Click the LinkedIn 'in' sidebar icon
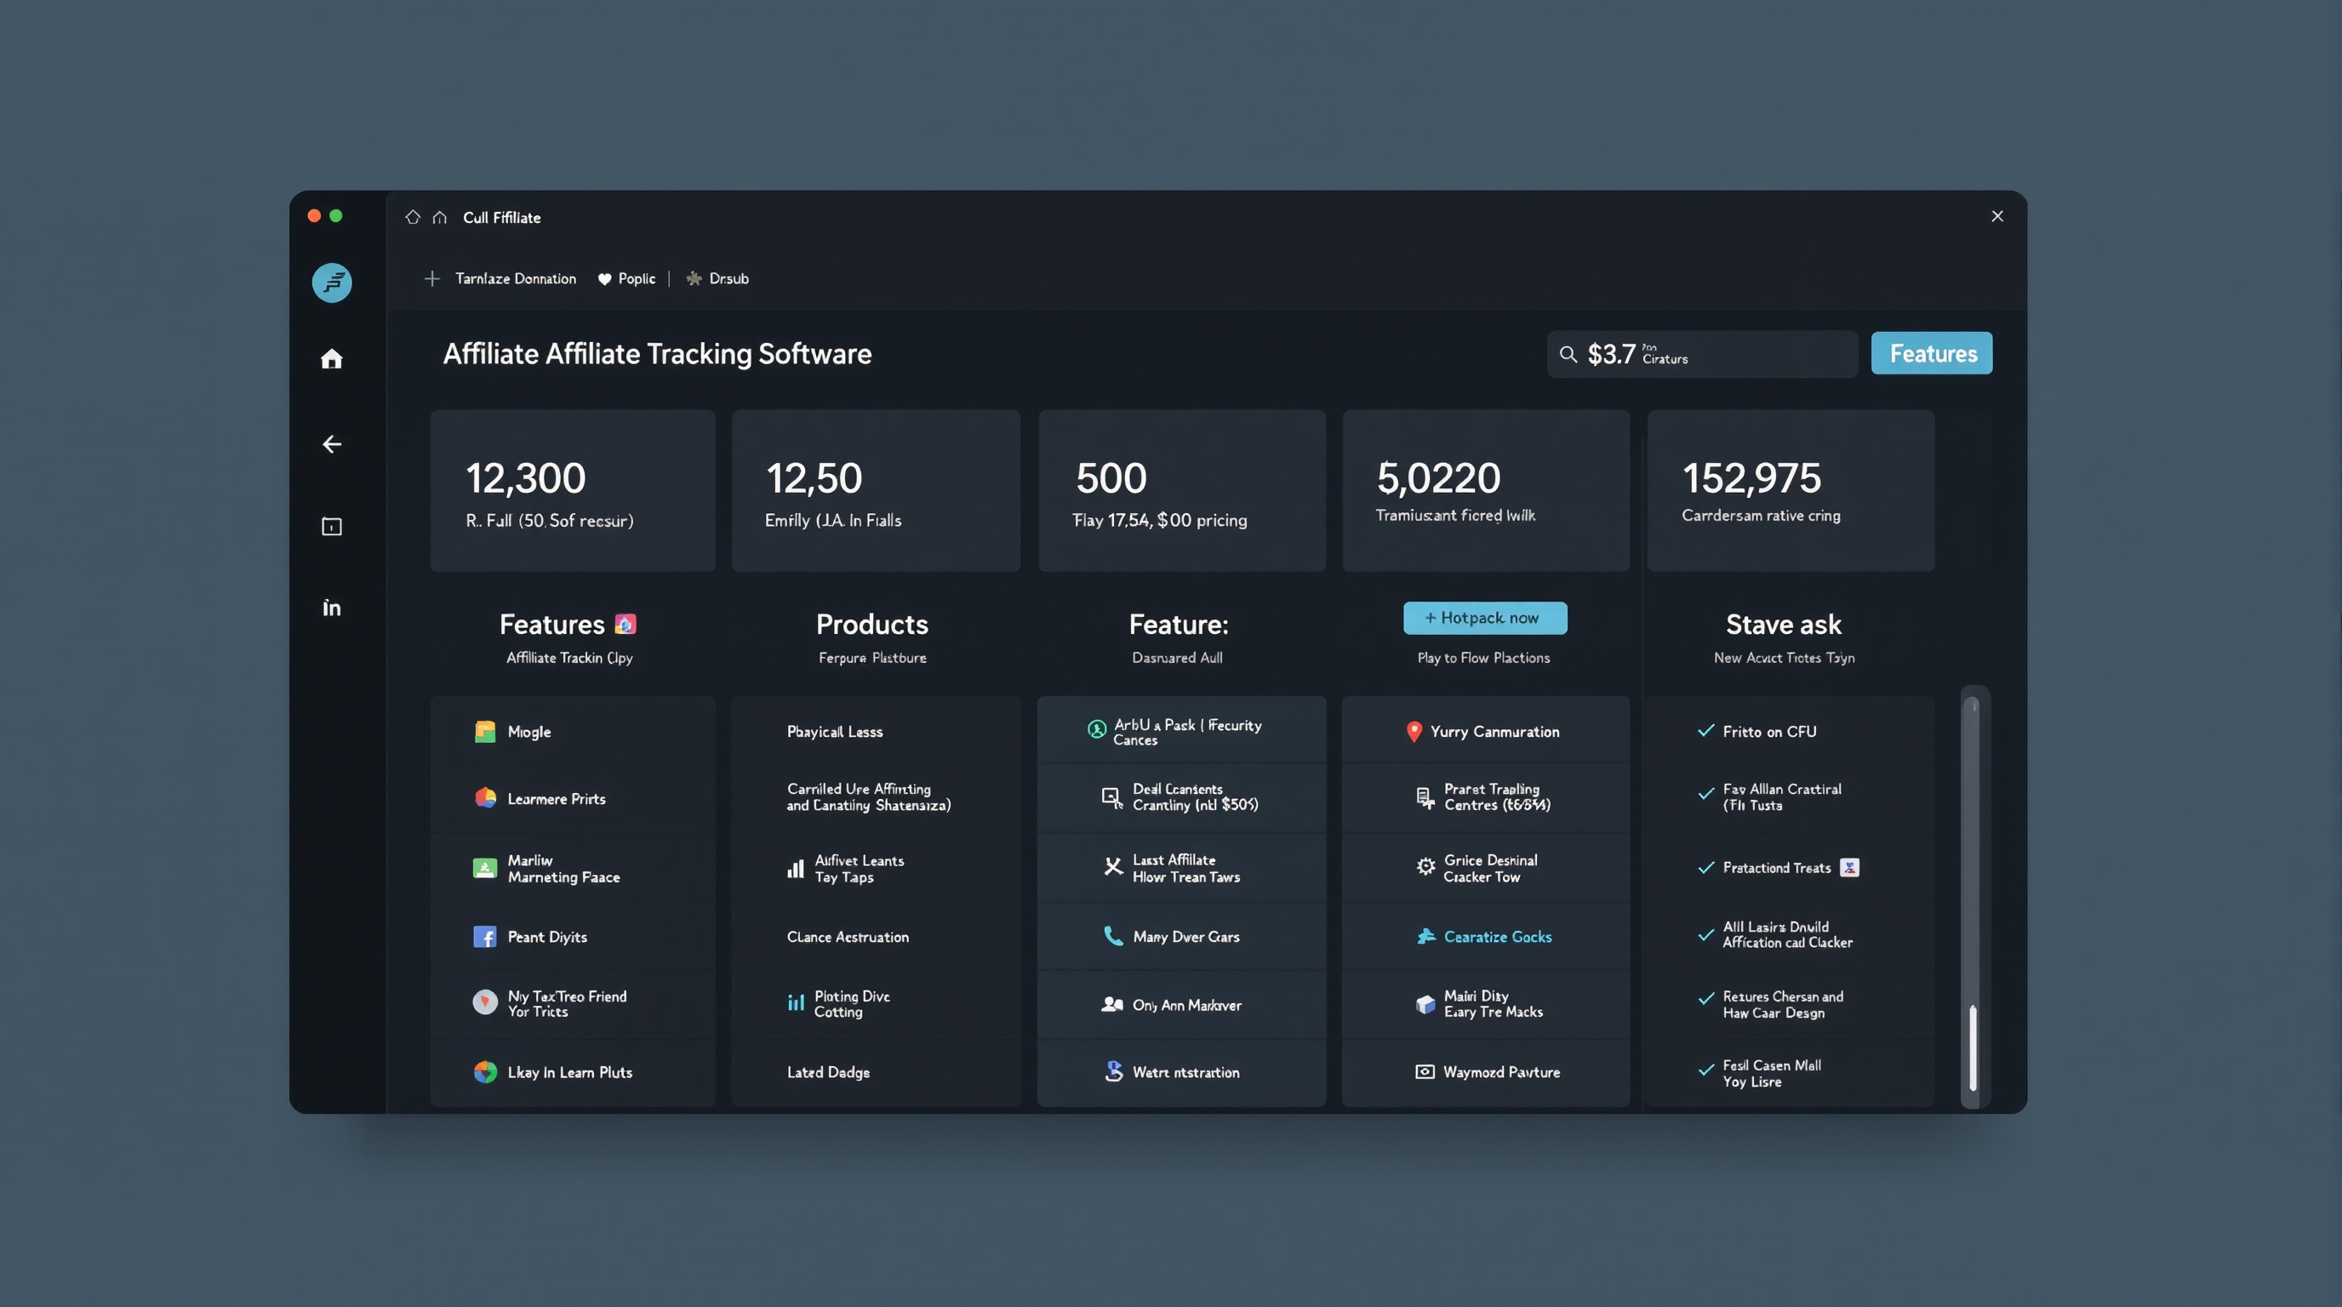 click(x=332, y=608)
